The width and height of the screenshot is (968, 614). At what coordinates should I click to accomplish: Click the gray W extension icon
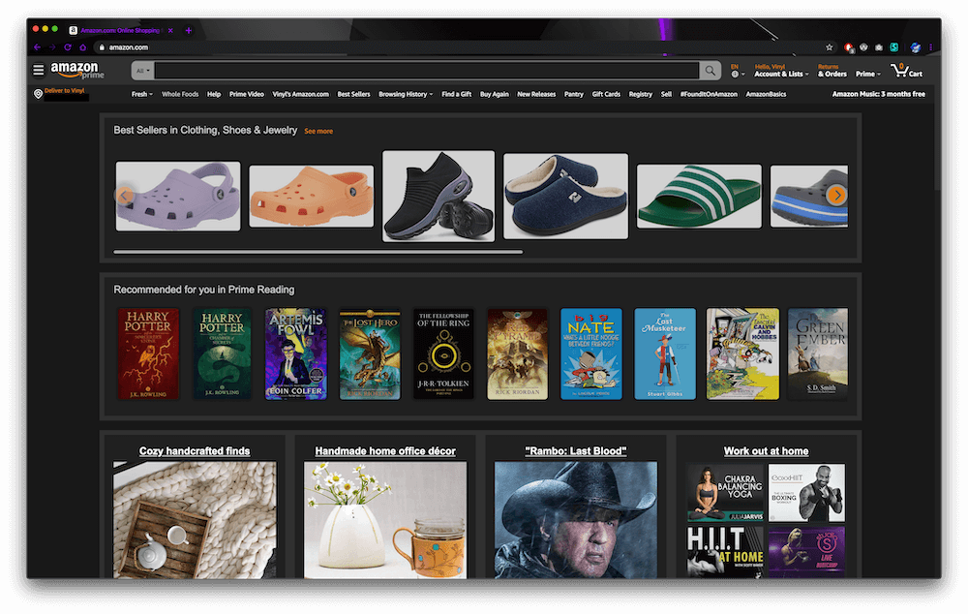coord(863,46)
